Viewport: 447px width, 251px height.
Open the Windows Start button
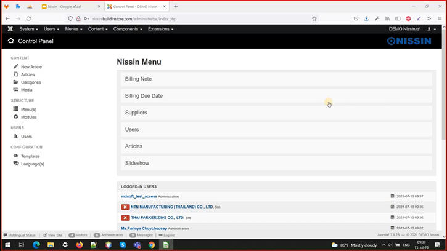point(7,245)
